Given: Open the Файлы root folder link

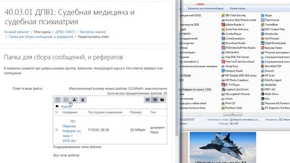Looking at the screenshot, I should [x=66, y=106].
